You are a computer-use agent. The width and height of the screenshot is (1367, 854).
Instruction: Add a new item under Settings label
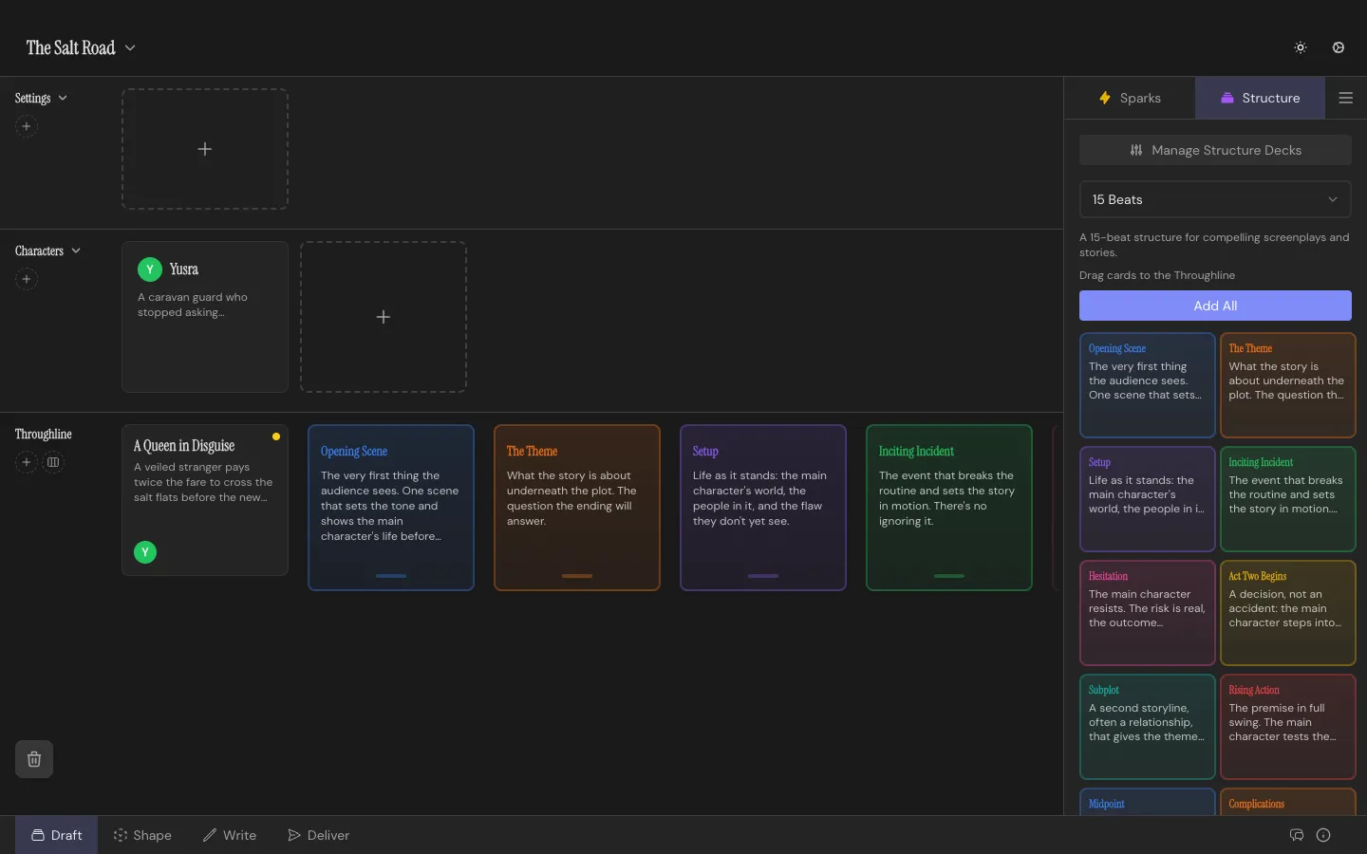(27, 126)
